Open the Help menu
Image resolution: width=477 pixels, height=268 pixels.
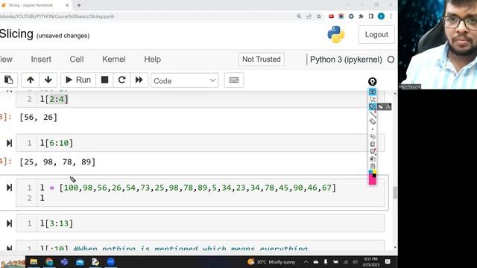(152, 60)
